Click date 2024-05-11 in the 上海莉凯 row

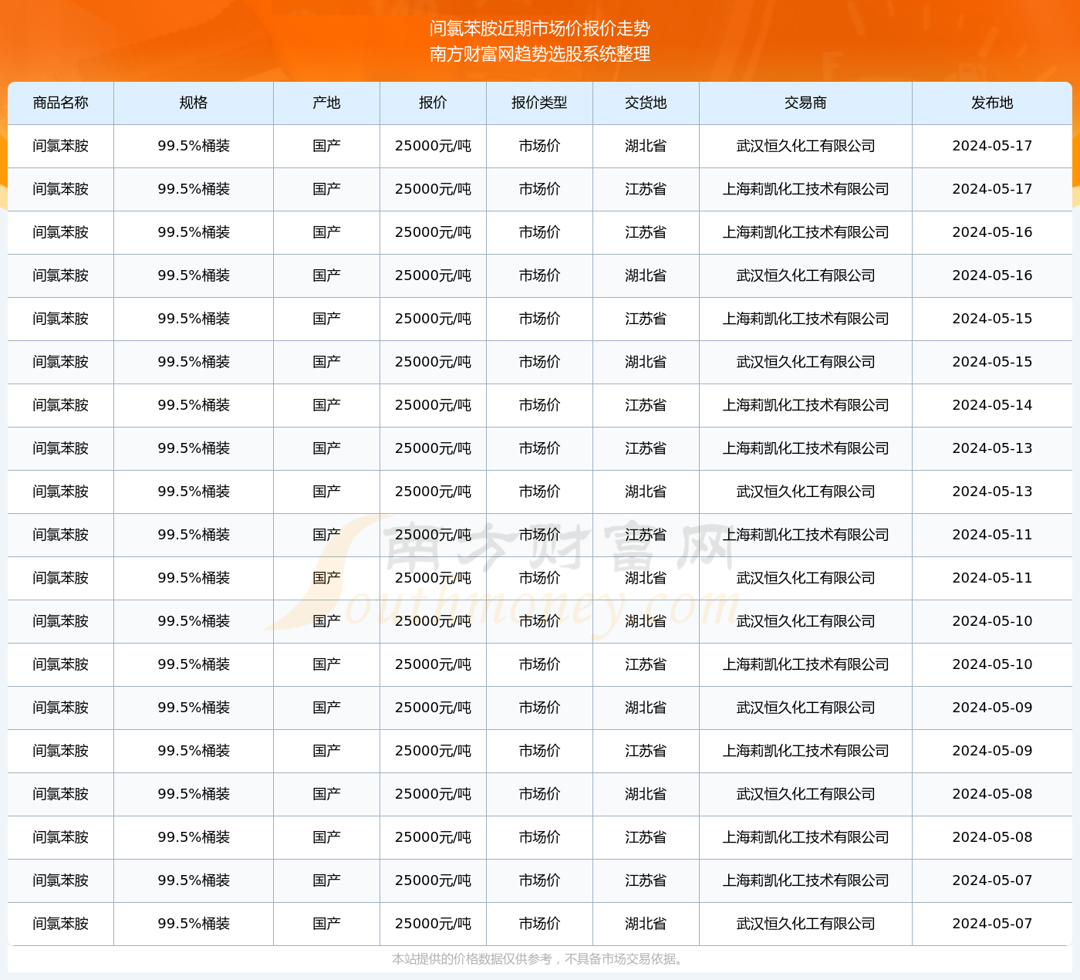pos(993,535)
